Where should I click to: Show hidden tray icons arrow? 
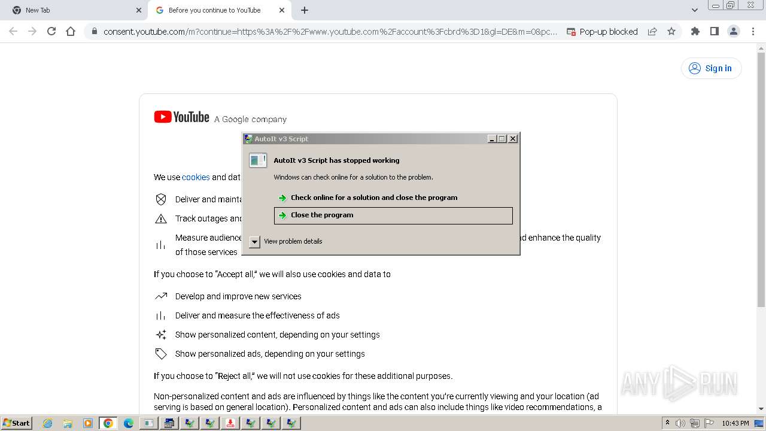tap(667, 423)
